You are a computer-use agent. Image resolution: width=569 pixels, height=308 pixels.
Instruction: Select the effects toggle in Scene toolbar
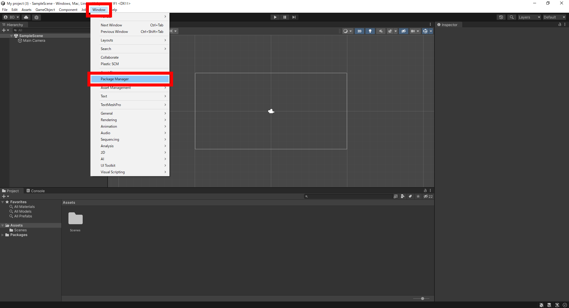click(390, 31)
